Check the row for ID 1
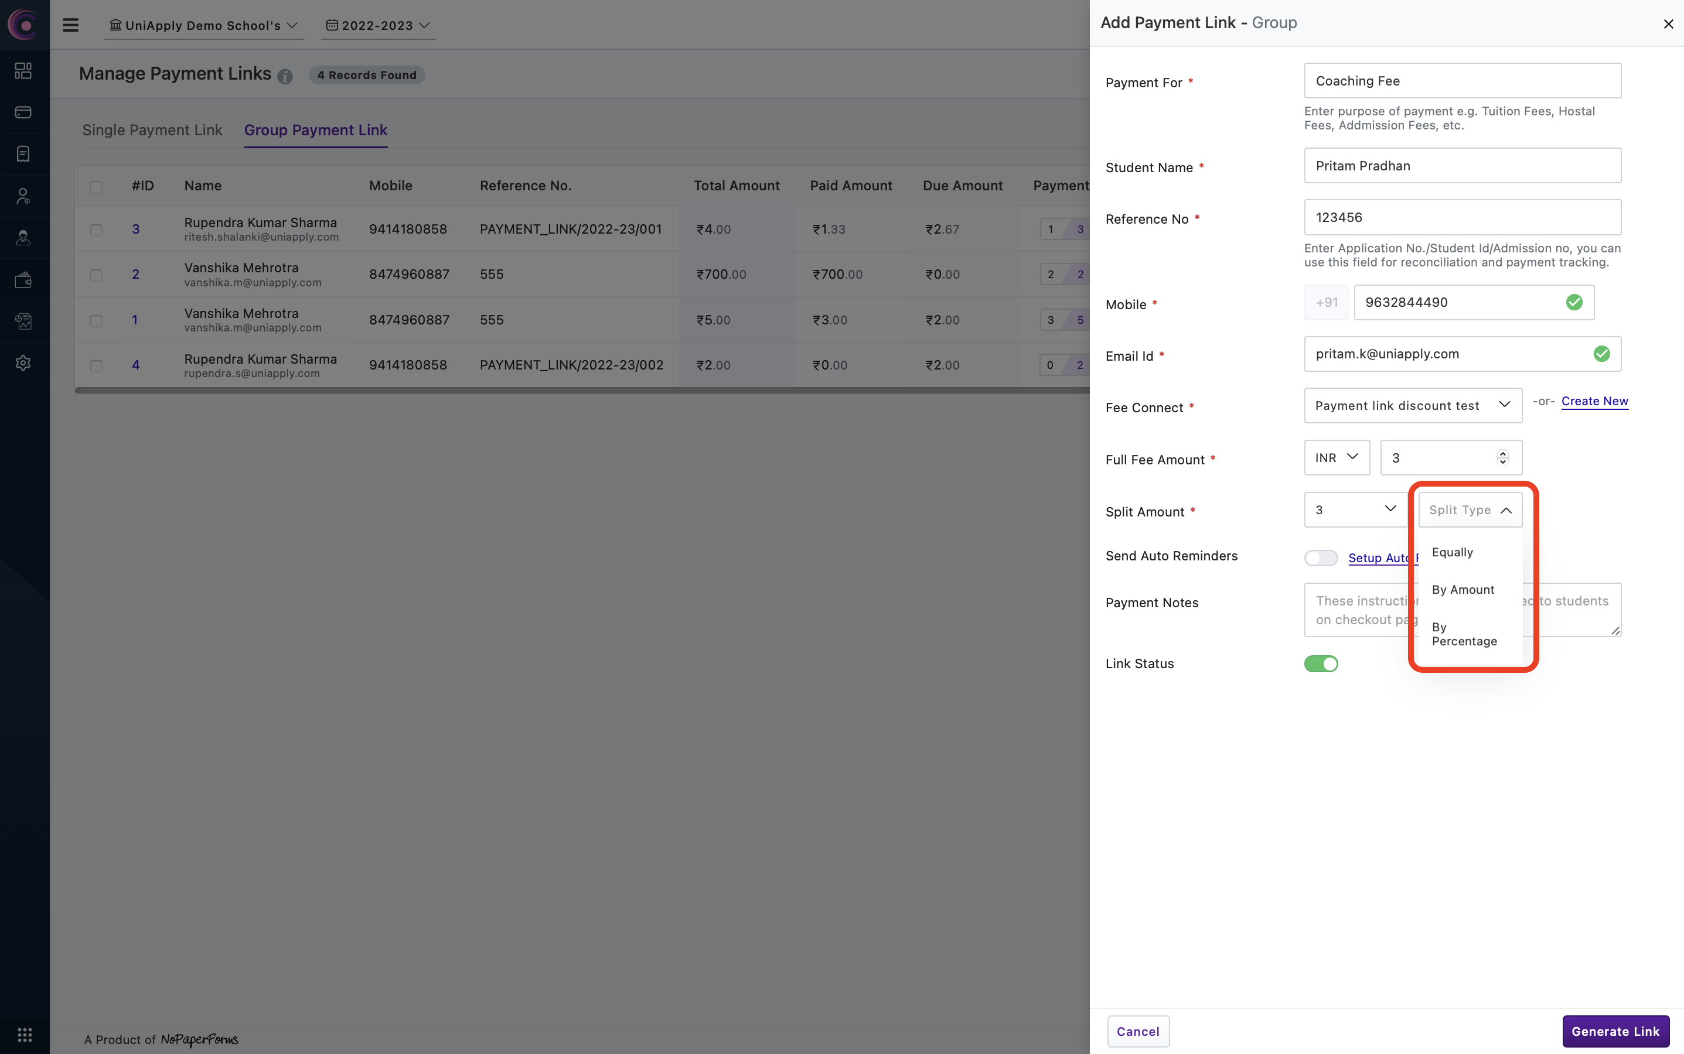The width and height of the screenshot is (1684, 1054). coord(96,321)
